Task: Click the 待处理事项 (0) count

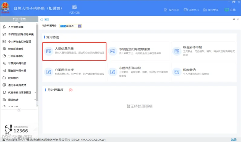Action: point(70,90)
